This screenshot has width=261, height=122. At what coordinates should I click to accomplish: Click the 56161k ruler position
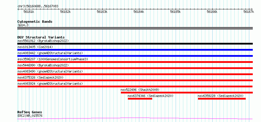[x=29, y=12]
